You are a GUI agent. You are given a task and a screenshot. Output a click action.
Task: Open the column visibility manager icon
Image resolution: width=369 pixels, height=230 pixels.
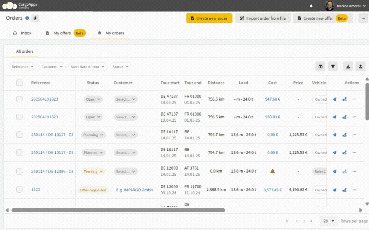coord(320,66)
